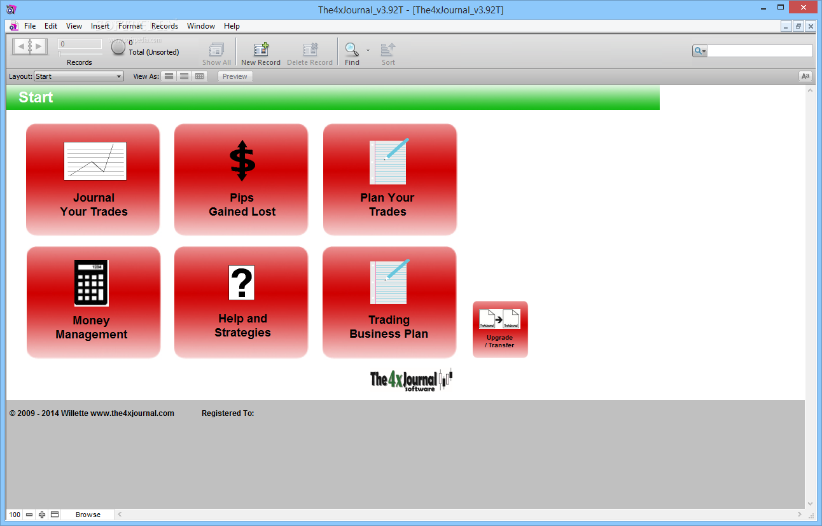The height and width of the screenshot is (526, 822).
Task: Click the zoom level 100 box
Action: pyautogui.click(x=15, y=515)
